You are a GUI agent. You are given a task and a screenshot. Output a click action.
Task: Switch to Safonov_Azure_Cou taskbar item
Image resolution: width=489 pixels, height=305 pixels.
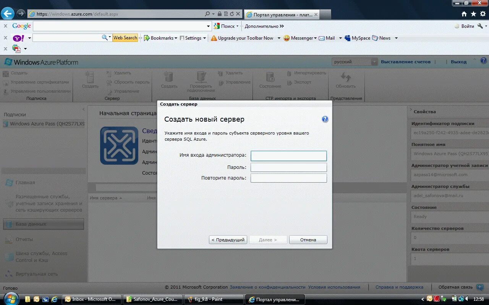(x=153, y=299)
